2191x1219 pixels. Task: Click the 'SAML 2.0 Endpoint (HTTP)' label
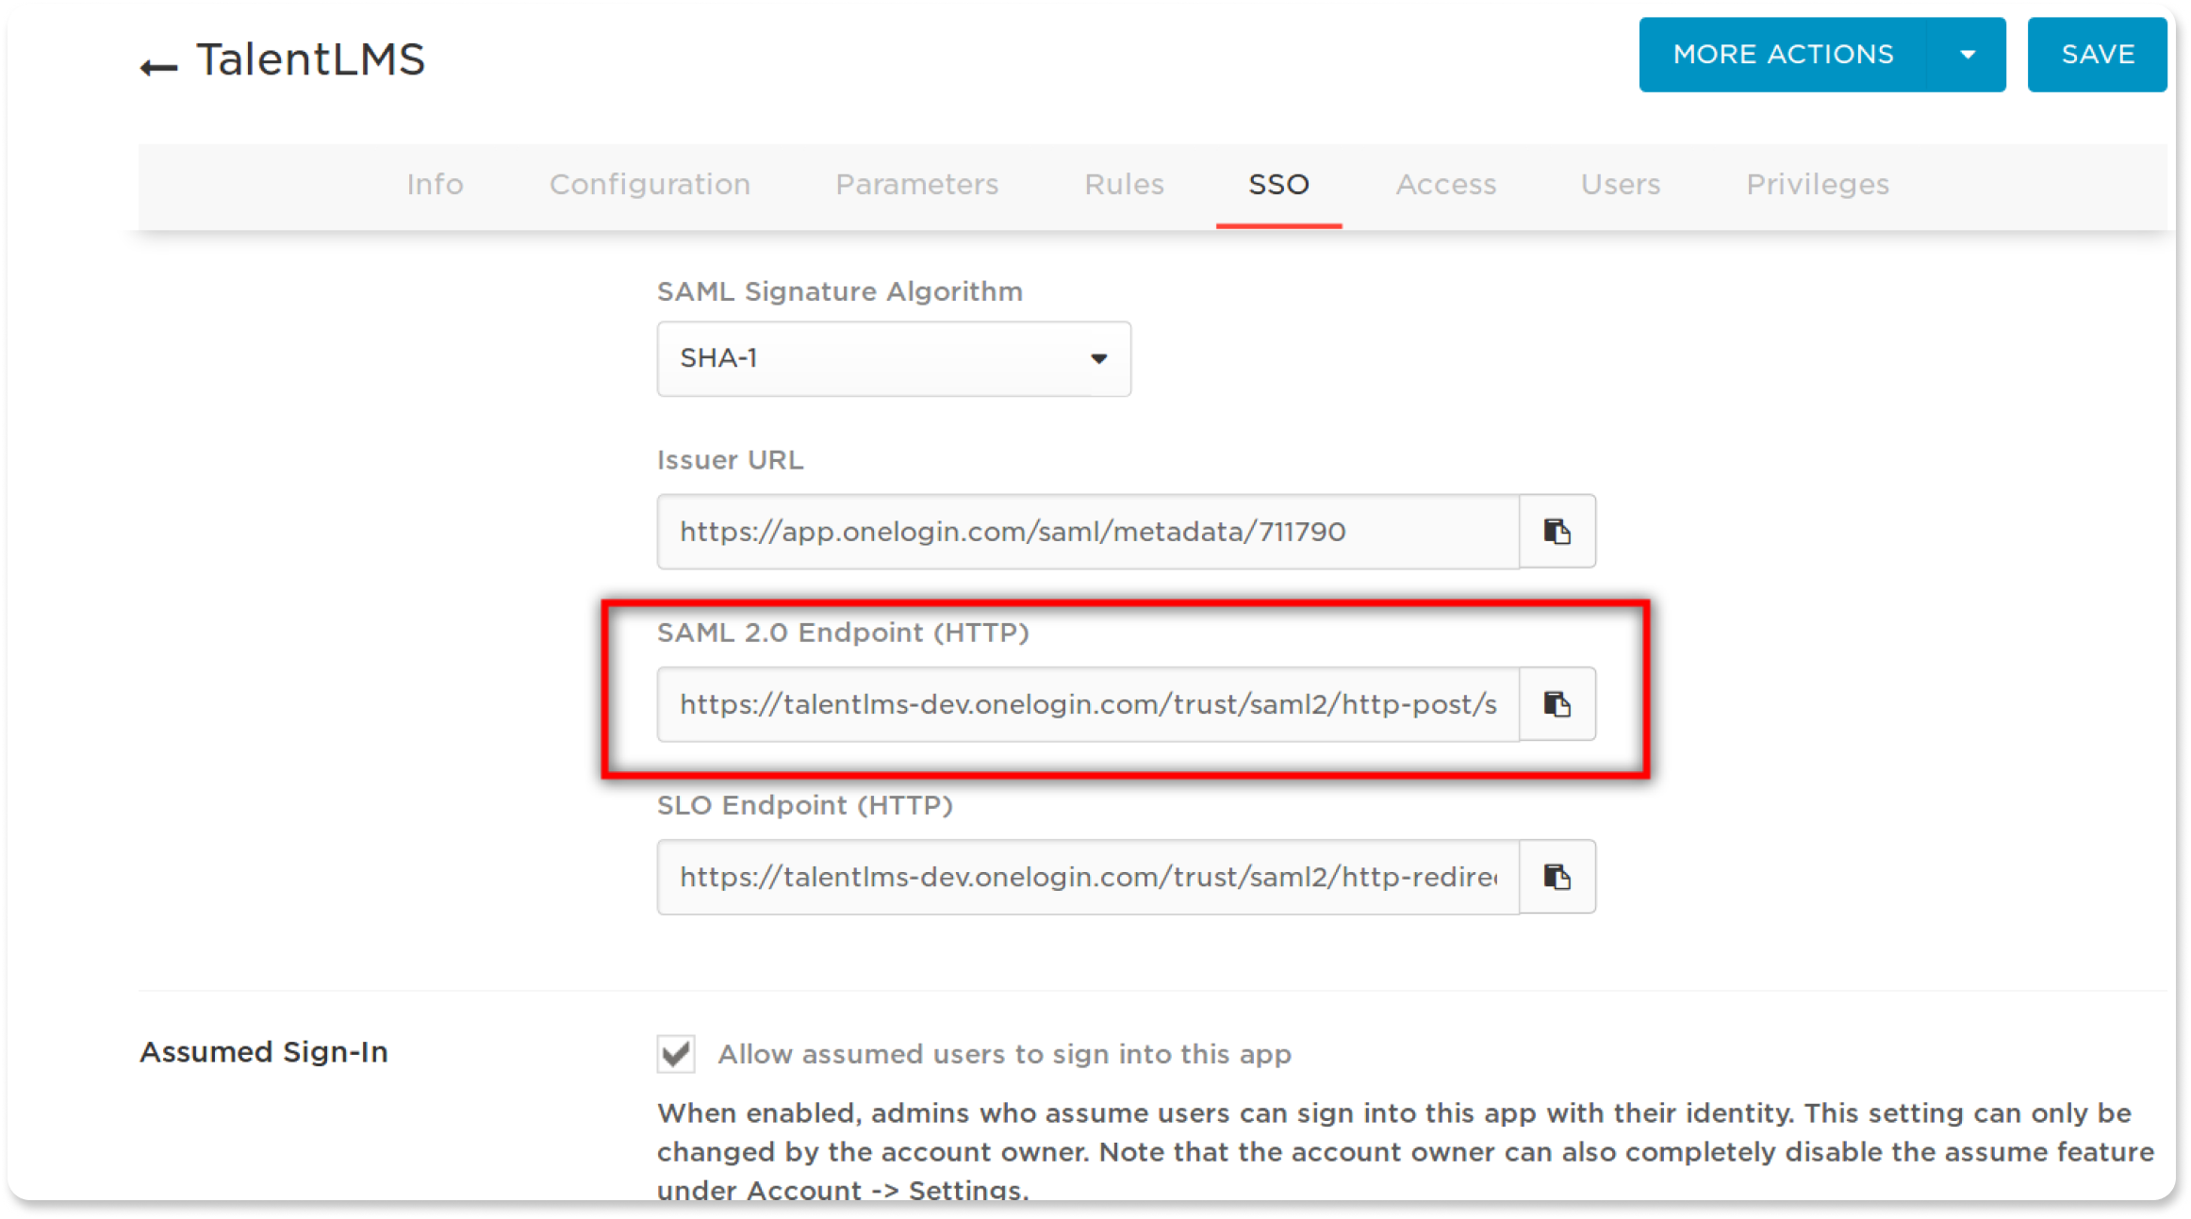point(843,633)
